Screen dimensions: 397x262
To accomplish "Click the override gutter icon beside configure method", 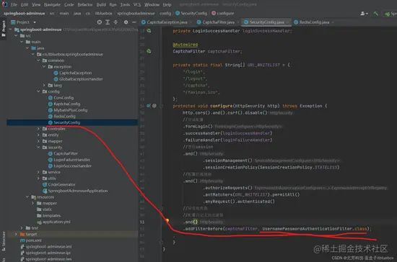I will click(x=149, y=106).
